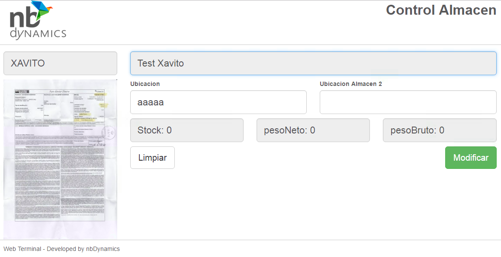
Task: Click the pesoBruto: 0 field
Action: [439, 130]
